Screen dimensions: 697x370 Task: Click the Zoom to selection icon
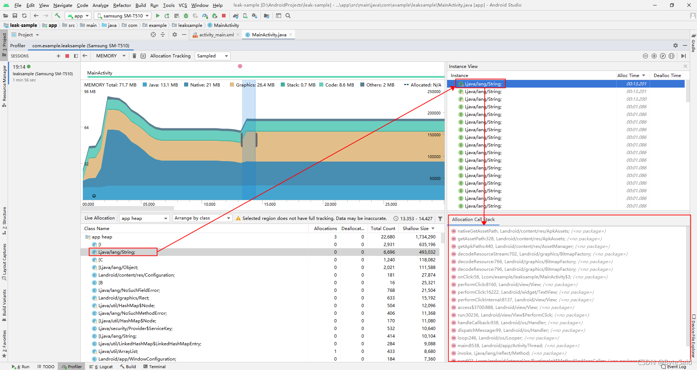[672, 56]
